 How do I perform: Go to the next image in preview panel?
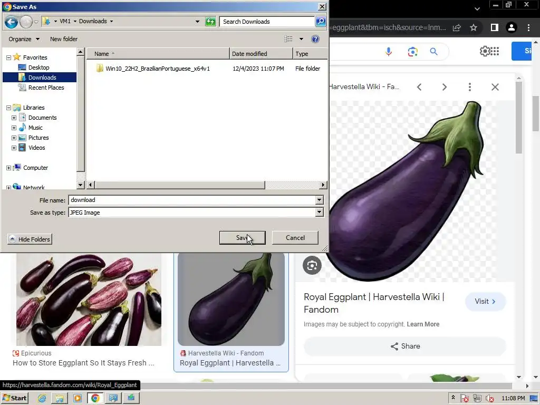444,87
